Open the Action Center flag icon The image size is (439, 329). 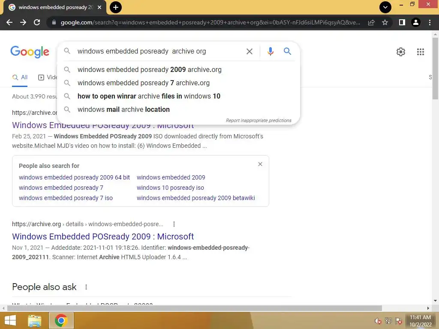pyautogui.click(x=399, y=321)
